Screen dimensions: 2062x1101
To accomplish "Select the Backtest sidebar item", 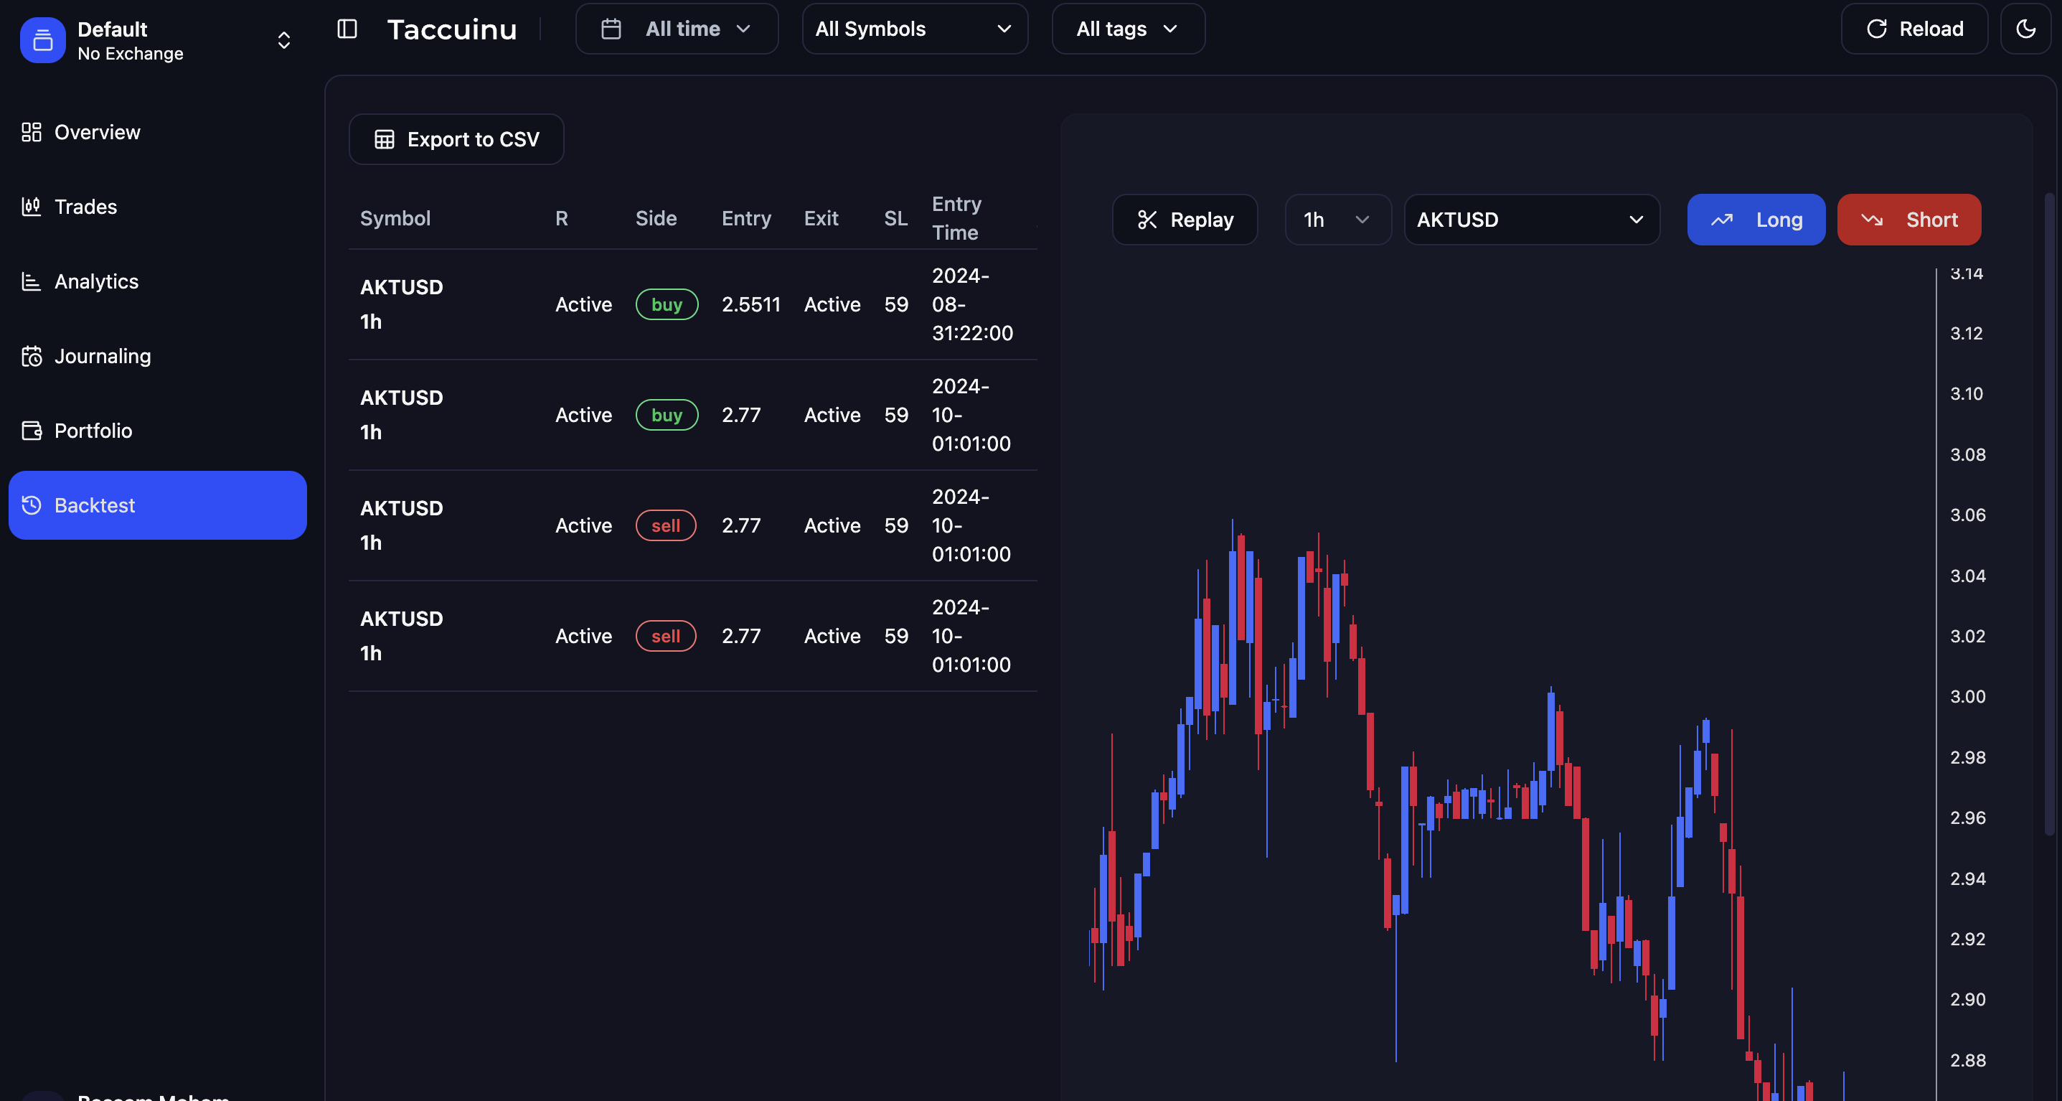I will pos(157,505).
